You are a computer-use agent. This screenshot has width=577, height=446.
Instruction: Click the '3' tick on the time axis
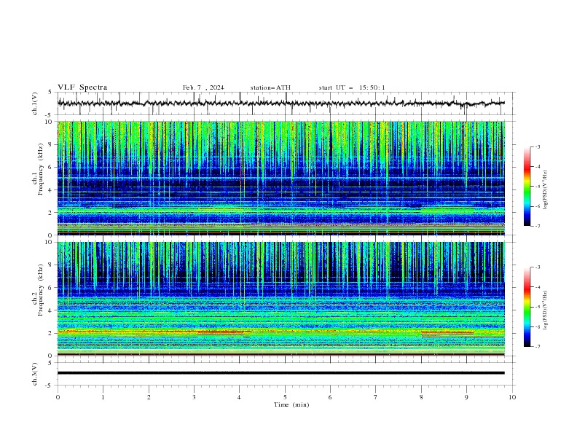[x=194, y=397]
